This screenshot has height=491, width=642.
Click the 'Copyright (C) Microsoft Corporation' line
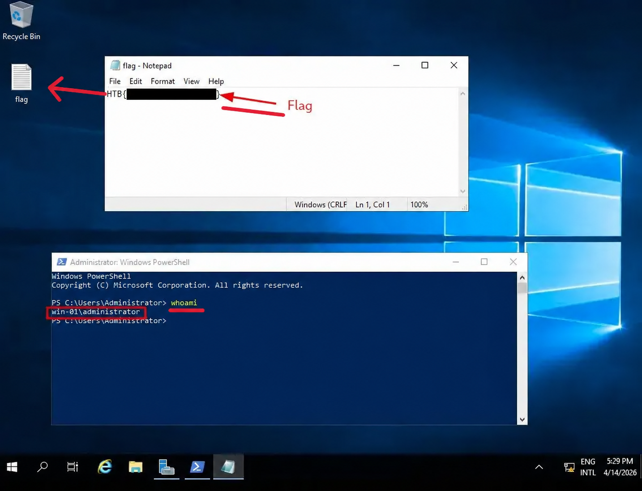[x=177, y=286]
